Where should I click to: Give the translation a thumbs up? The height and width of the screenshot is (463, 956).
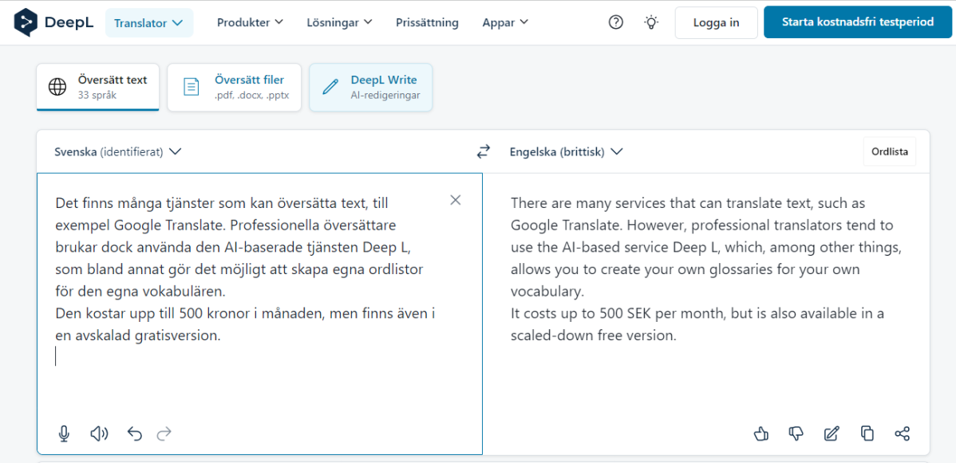760,434
